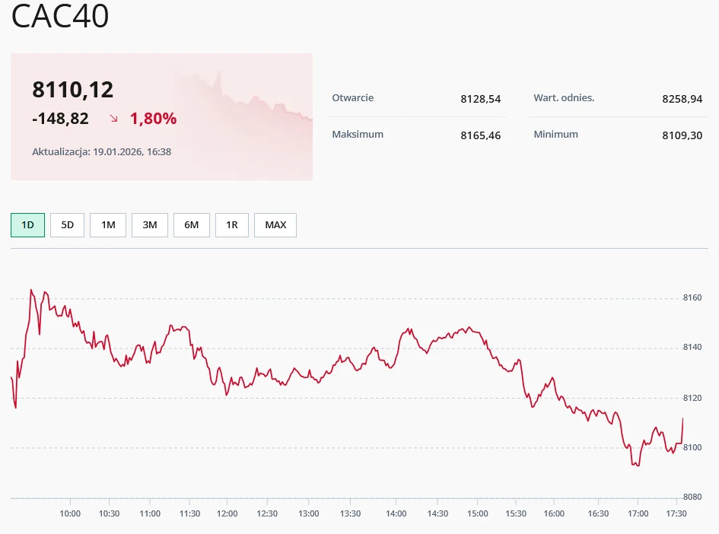This screenshot has height=534, width=719.
Task: Click the red downward trend arrow icon
Action: (x=113, y=119)
